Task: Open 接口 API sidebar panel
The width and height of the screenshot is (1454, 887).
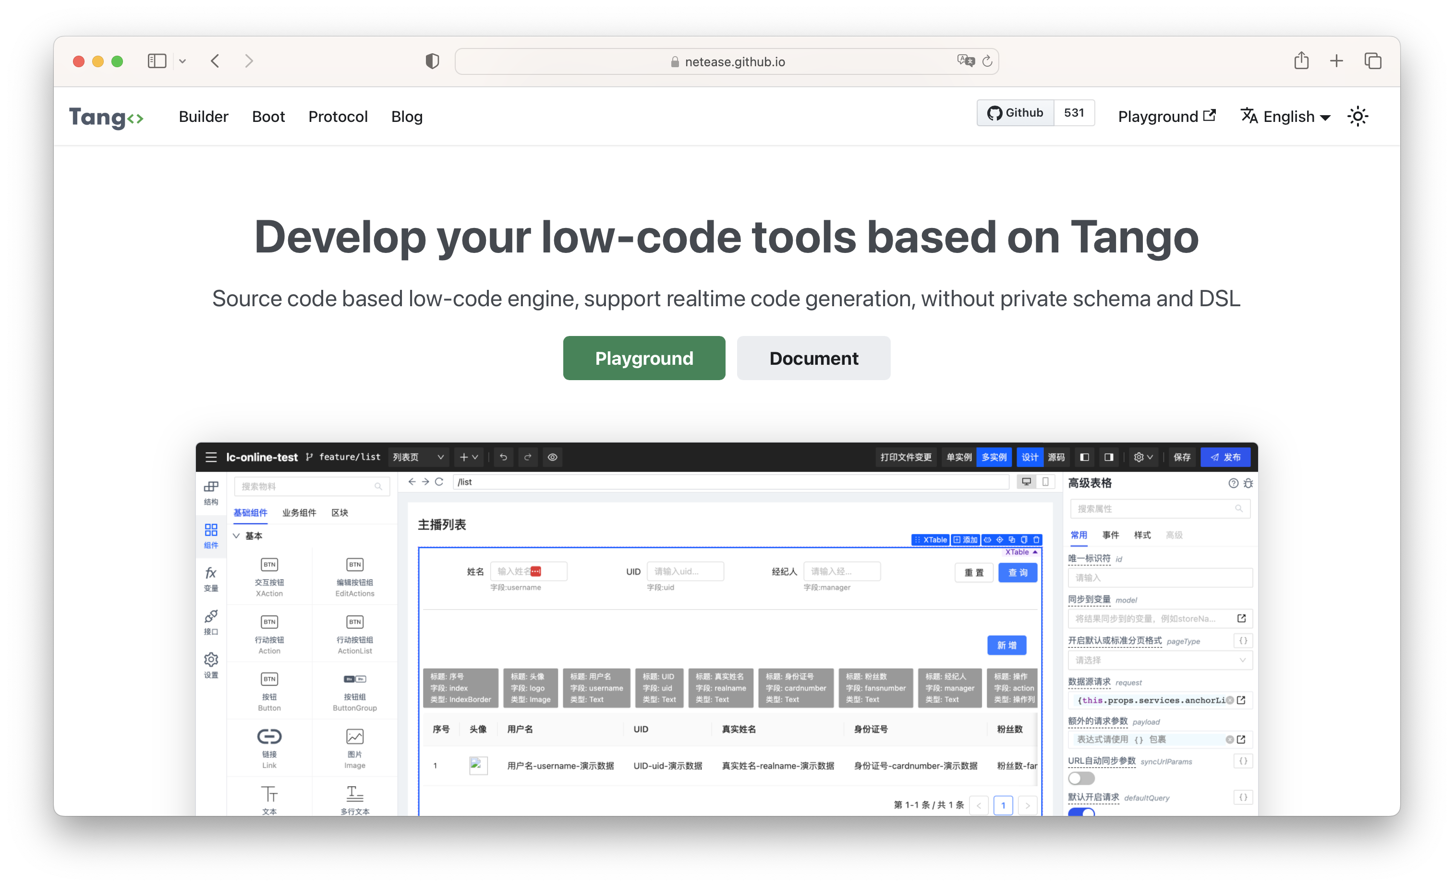Action: [x=211, y=623]
